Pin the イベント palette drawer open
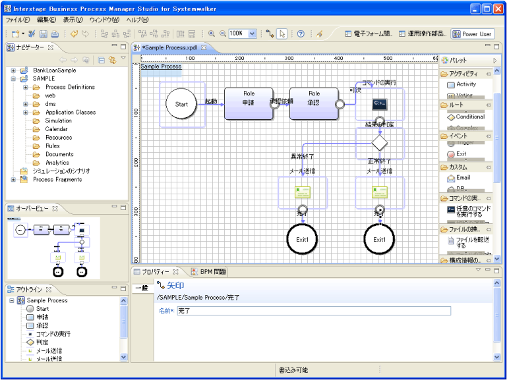 click(489, 136)
